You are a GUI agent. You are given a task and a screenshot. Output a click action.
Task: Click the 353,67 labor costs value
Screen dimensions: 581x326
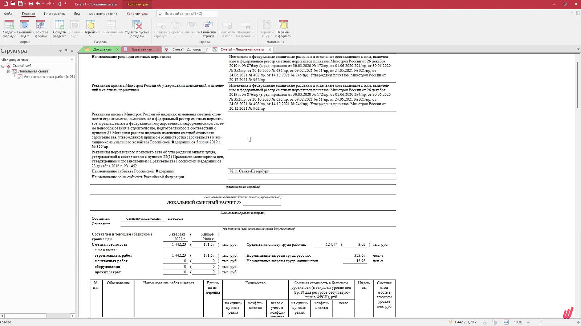click(x=354, y=256)
